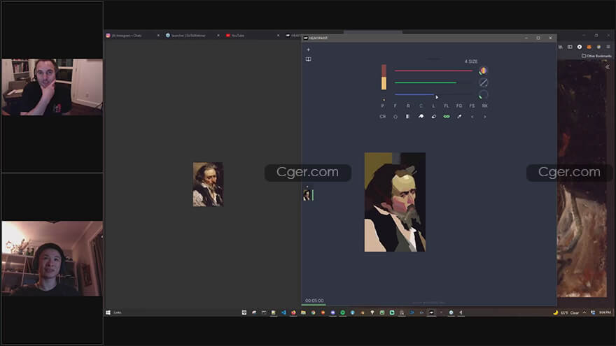The width and height of the screenshot is (616, 346).
Task: Collapse the side panel with double chevron
Action: [608, 67]
